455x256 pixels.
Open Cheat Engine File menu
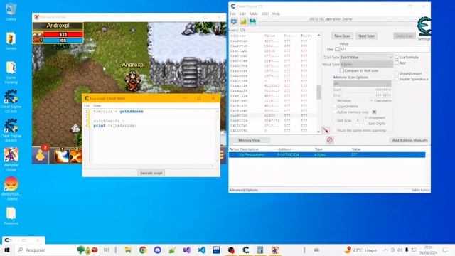point(233,14)
